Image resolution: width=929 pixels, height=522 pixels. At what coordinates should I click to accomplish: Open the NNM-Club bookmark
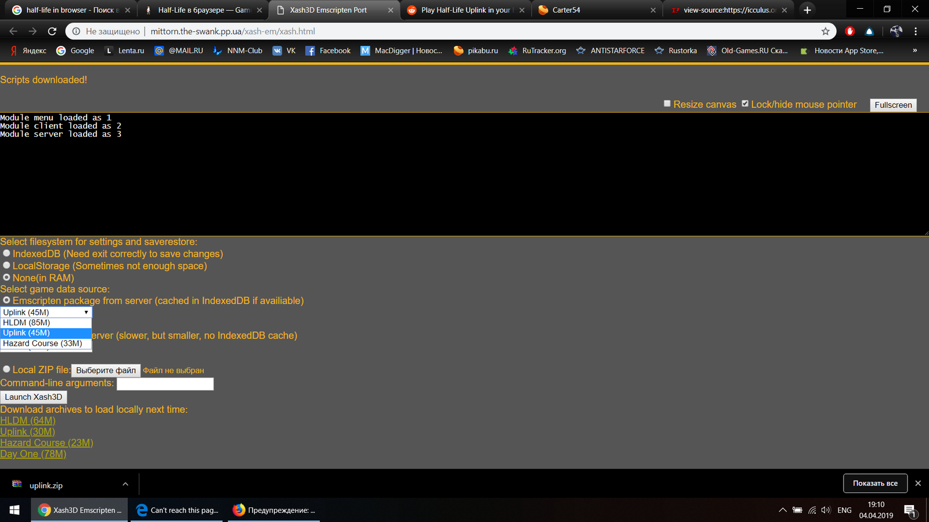[237, 51]
